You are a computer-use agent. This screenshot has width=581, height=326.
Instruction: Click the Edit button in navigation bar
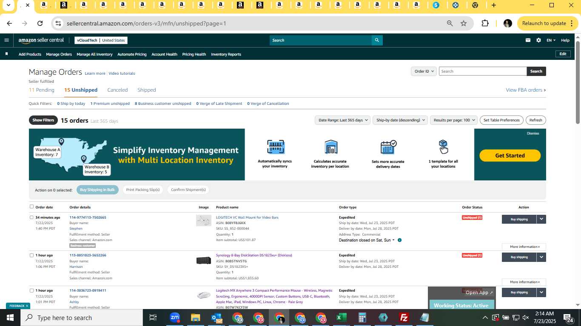click(x=563, y=54)
